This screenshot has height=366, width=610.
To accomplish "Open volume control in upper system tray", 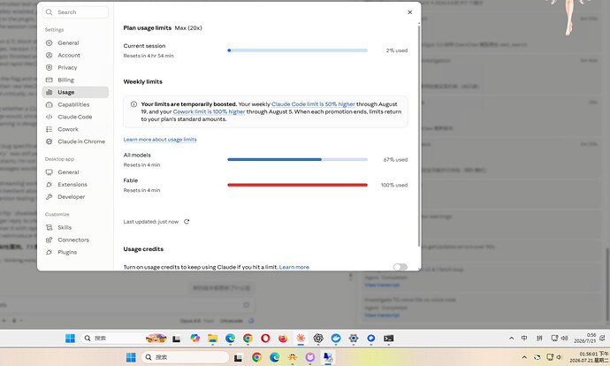I will tap(564, 338).
